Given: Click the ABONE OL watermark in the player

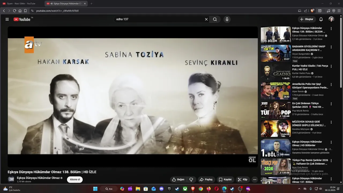Looking at the screenshot, I should pos(252,159).
